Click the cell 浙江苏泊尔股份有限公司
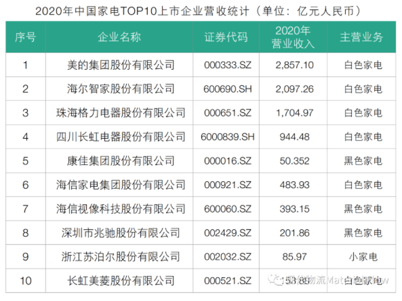 121,257
